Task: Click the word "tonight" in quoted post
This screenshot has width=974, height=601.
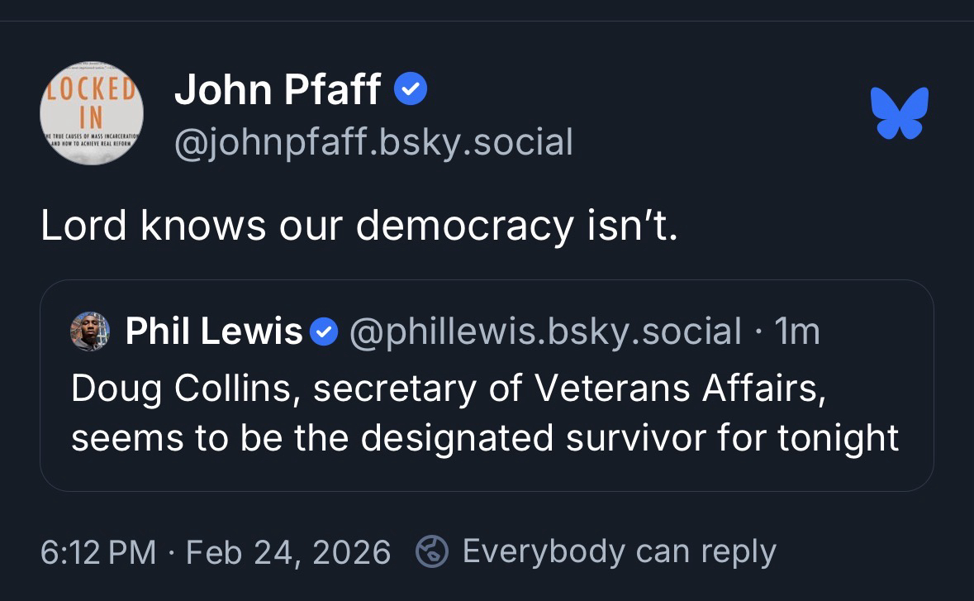Action: click(x=838, y=437)
